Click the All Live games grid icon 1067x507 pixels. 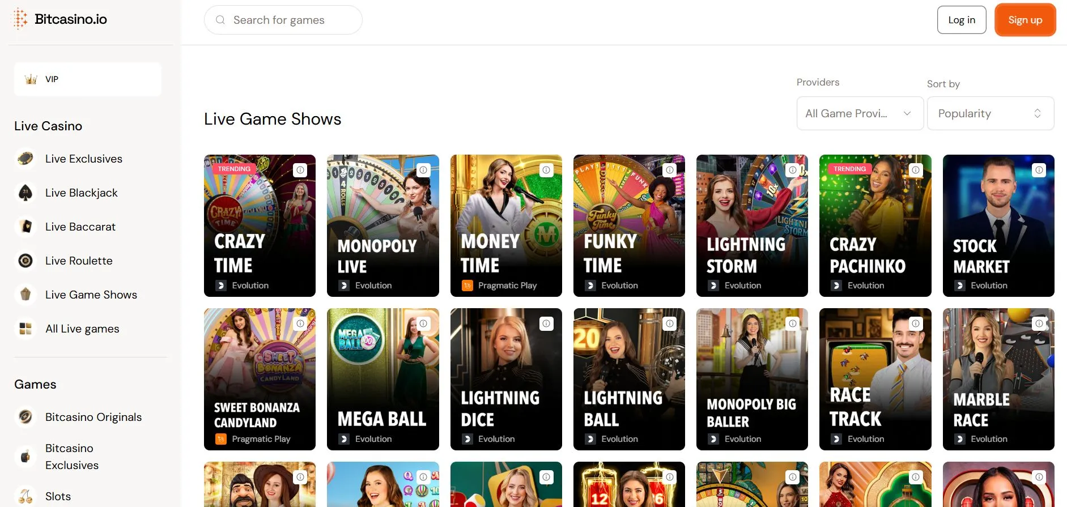(x=25, y=329)
